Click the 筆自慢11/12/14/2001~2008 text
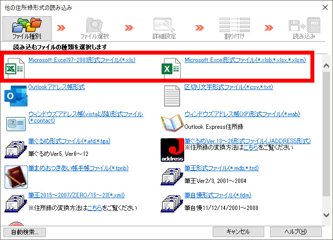 221,208
